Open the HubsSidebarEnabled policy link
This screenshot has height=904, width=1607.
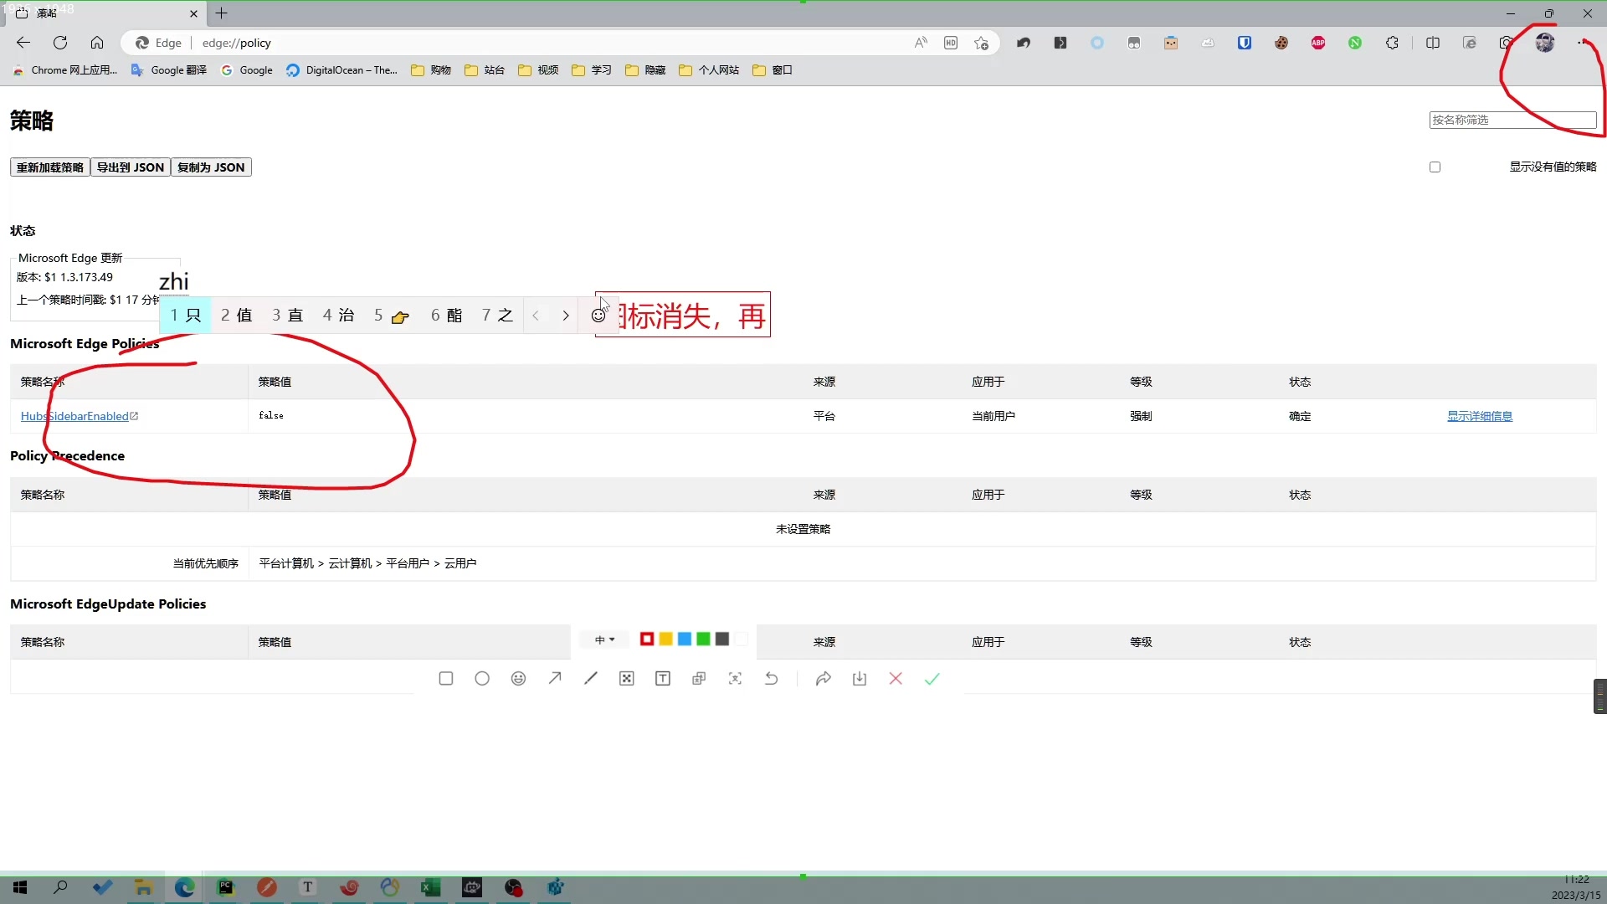pos(80,416)
